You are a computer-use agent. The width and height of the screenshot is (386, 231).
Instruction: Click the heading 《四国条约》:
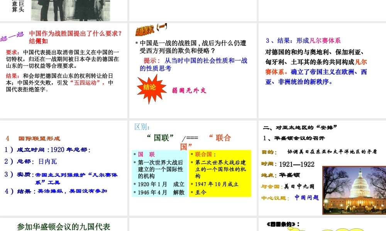[283, 224]
